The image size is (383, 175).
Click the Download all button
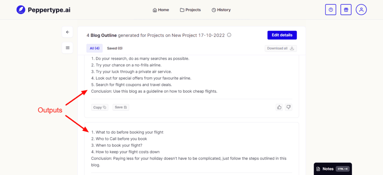click(281, 48)
